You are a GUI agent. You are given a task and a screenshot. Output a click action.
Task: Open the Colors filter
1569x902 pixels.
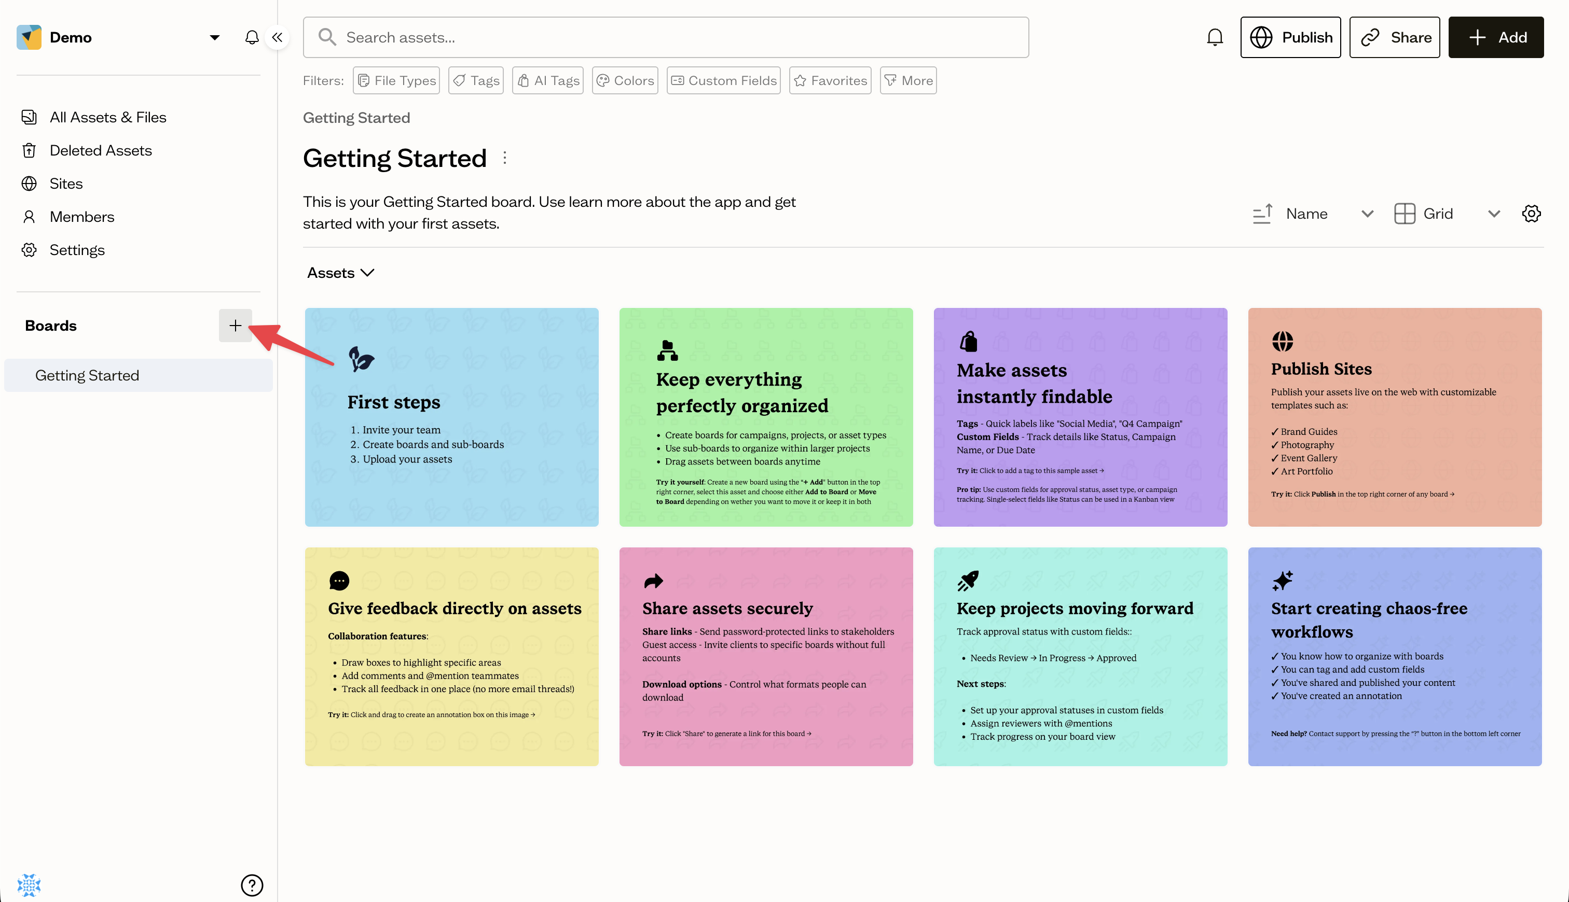point(625,80)
